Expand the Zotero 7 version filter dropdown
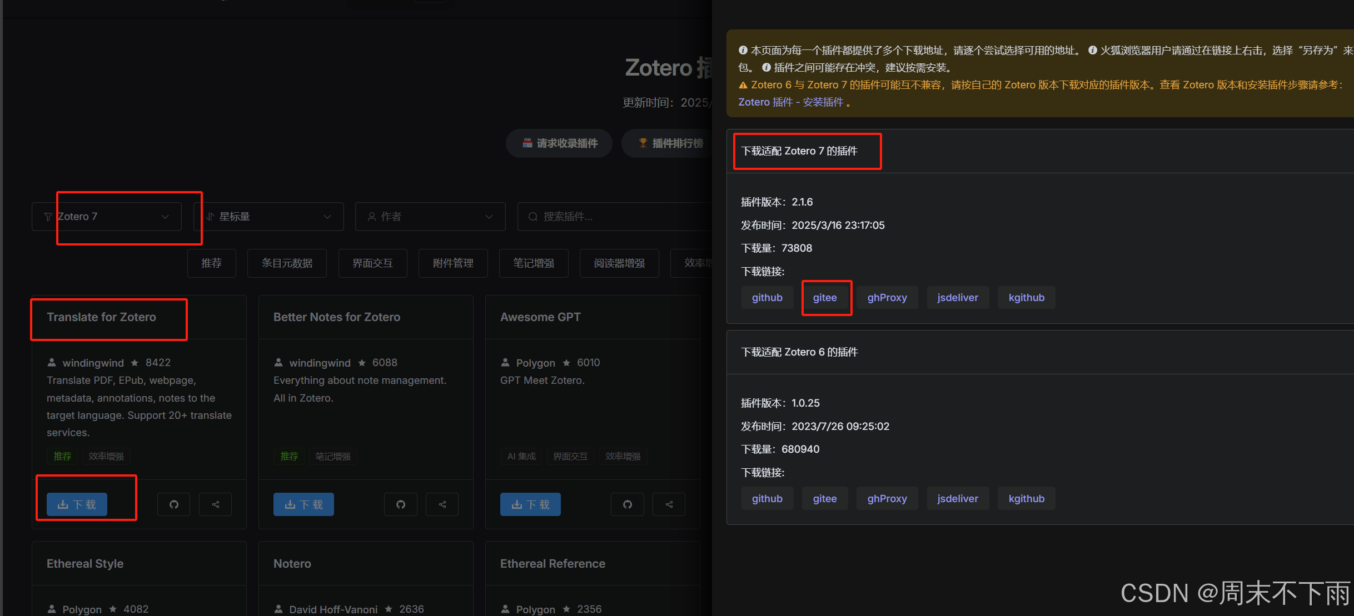1354x616 pixels. (x=107, y=217)
